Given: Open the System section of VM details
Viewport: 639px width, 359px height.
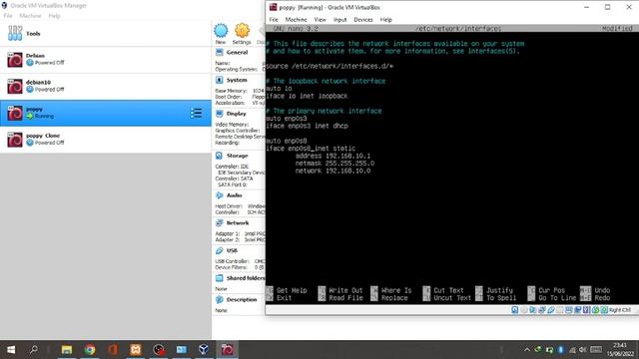Looking at the screenshot, I should [x=237, y=80].
